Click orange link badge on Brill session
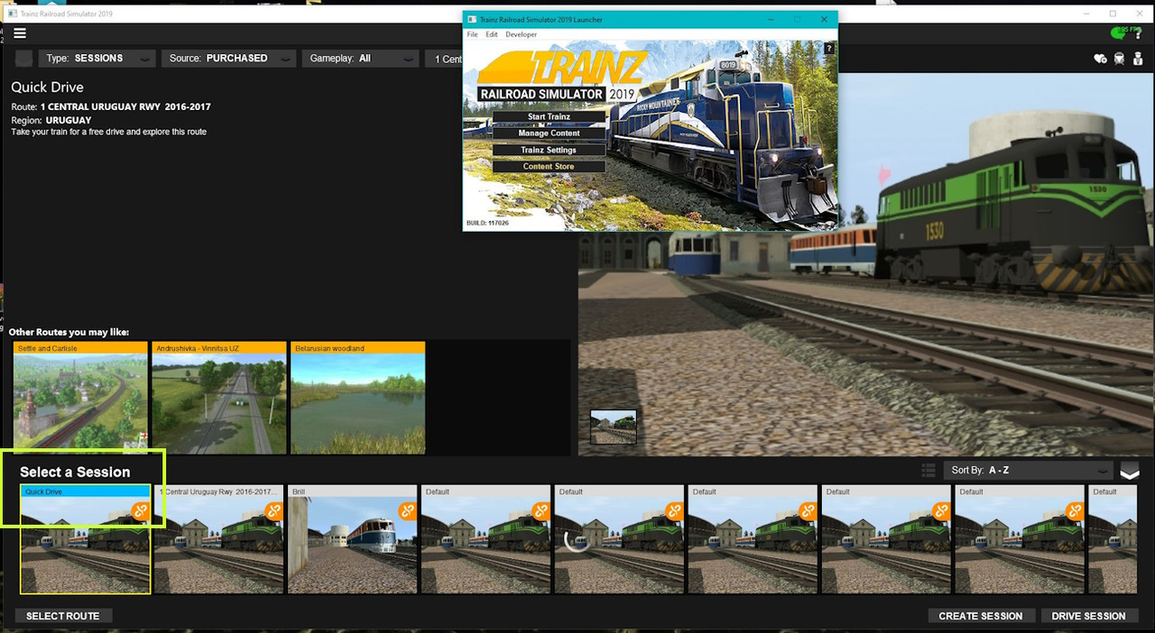 click(407, 511)
